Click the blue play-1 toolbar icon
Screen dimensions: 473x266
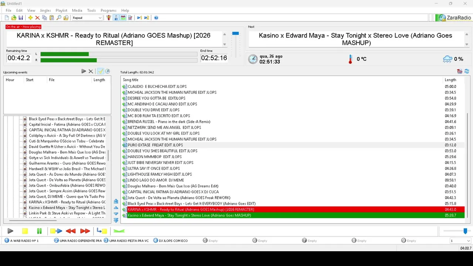(x=139, y=18)
